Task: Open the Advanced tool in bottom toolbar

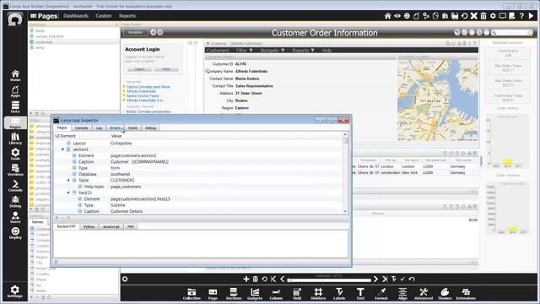Action: pos(424,294)
